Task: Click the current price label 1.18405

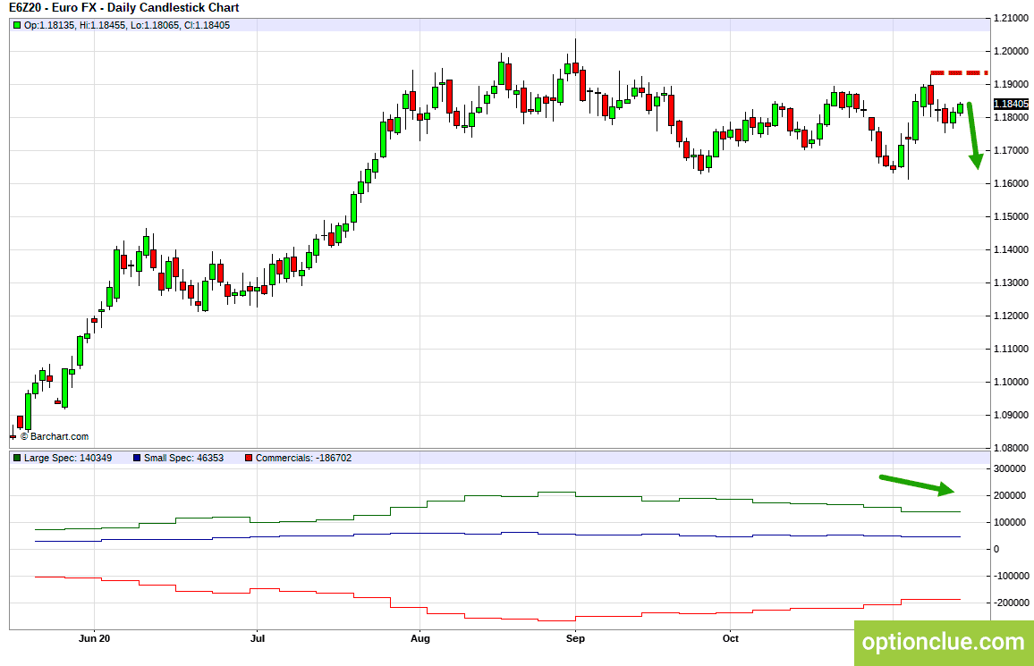Action: point(1011,104)
